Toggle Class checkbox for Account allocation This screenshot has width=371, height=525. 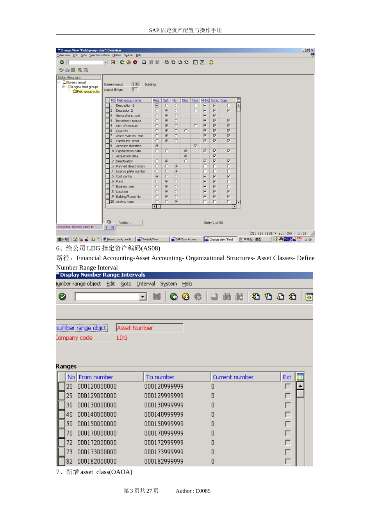(195, 146)
